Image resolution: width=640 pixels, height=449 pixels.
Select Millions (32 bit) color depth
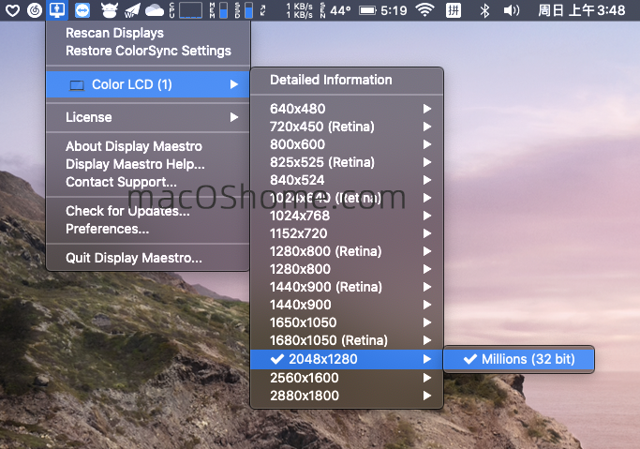point(519,359)
